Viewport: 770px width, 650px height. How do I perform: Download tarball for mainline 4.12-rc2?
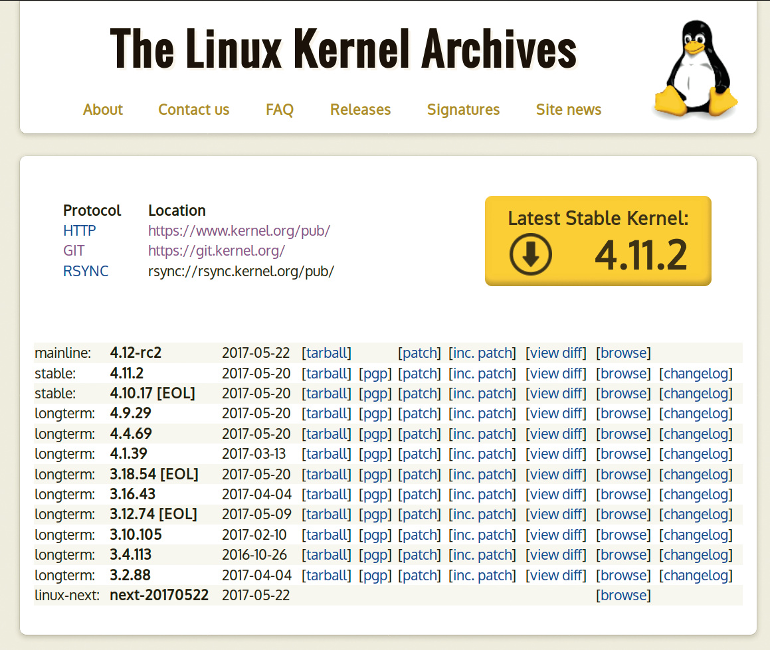click(x=327, y=353)
